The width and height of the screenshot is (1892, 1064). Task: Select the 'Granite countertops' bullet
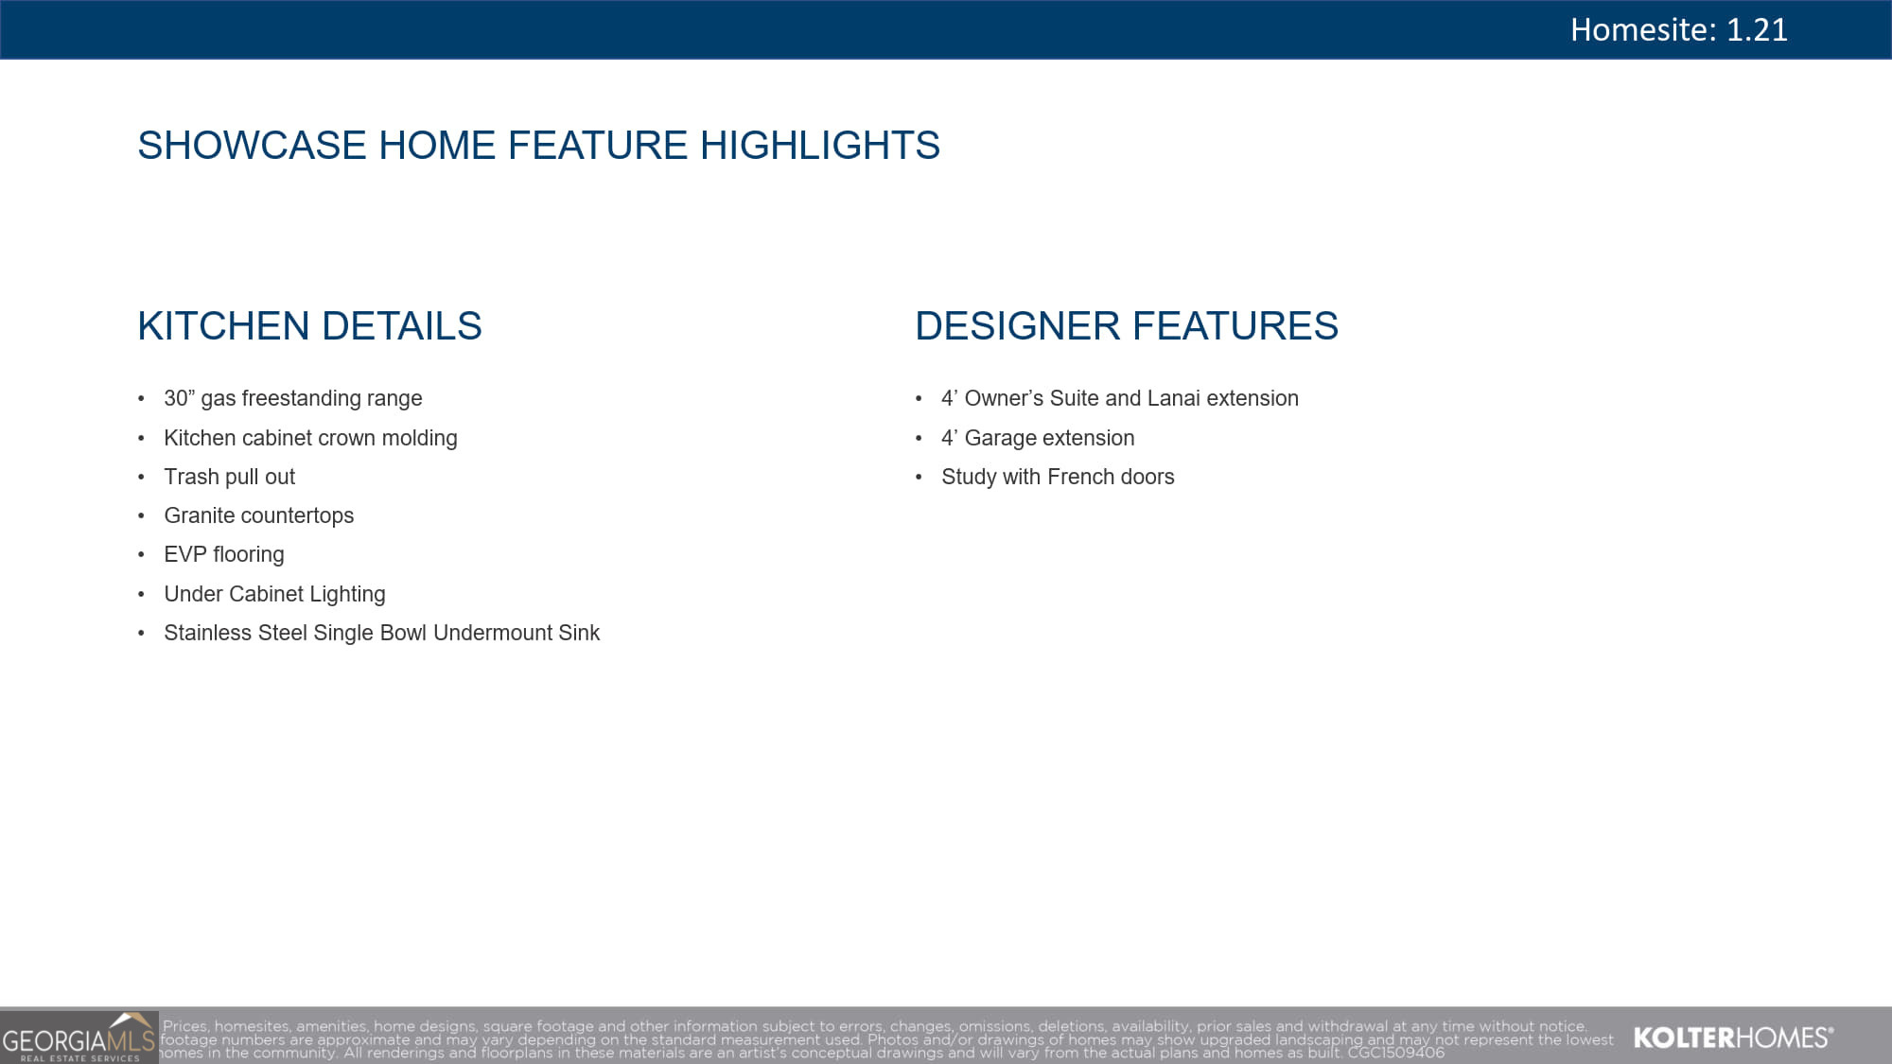tap(259, 515)
